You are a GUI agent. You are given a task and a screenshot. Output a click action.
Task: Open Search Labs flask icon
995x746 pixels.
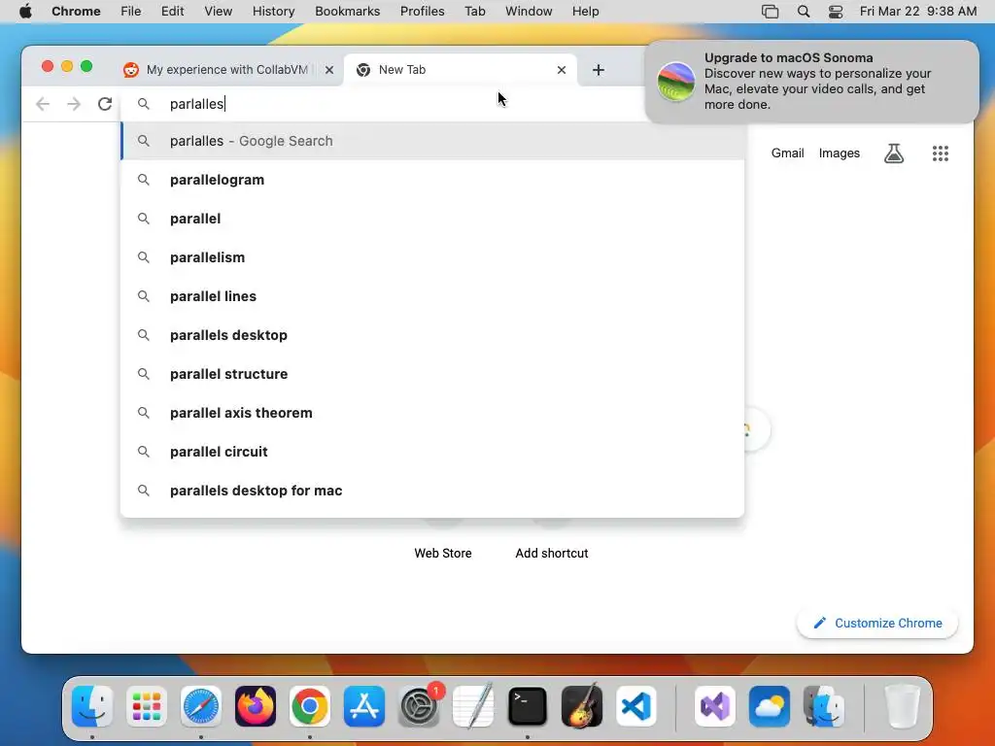pyautogui.click(x=894, y=153)
